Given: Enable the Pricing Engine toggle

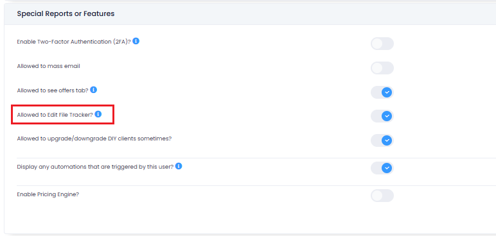Looking at the screenshot, I should pos(382,196).
